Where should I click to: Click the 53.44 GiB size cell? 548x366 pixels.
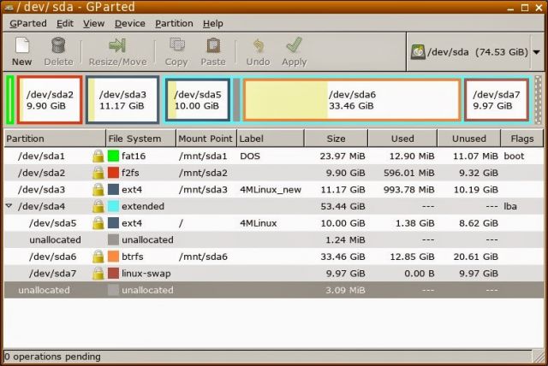click(342, 206)
